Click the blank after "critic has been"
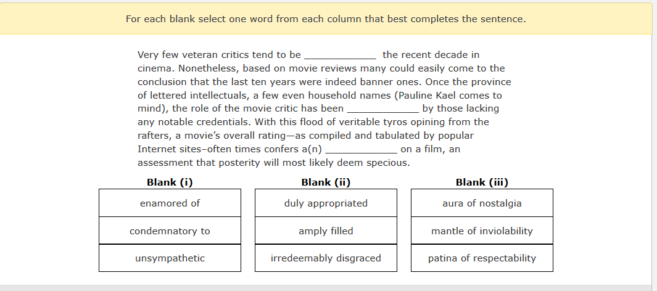This screenshot has width=657, height=291. click(x=383, y=109)
